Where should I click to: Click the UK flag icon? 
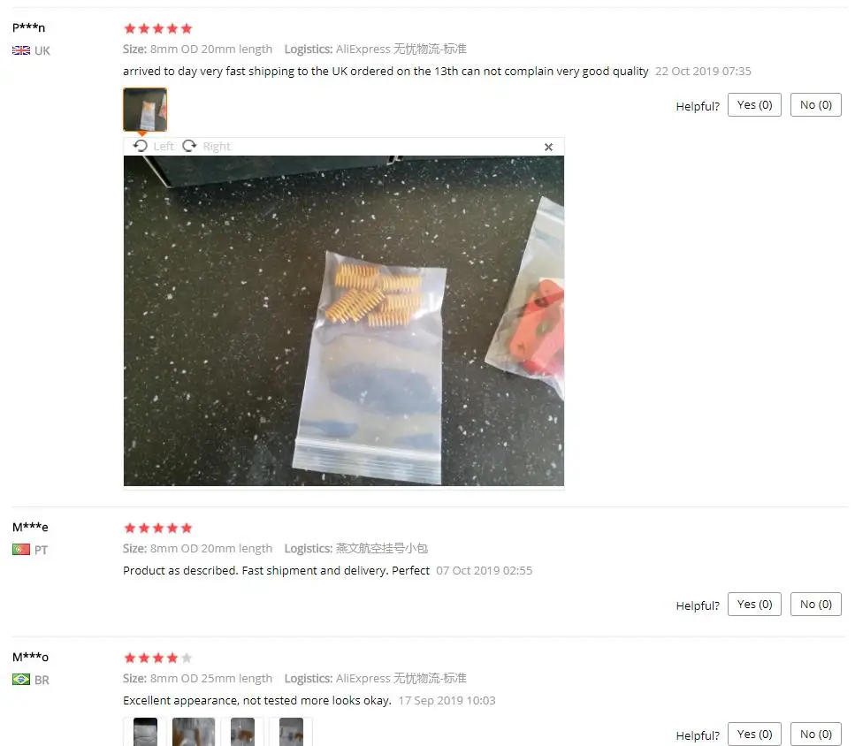point(21,50)
